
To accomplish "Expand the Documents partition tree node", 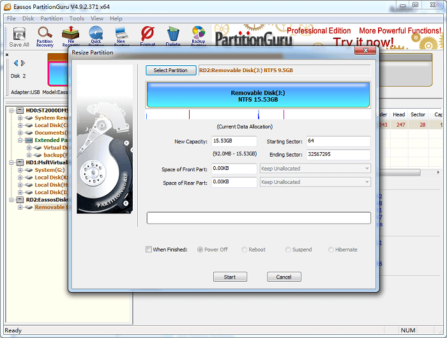I will pyautogui.click(x=20, y=133).
